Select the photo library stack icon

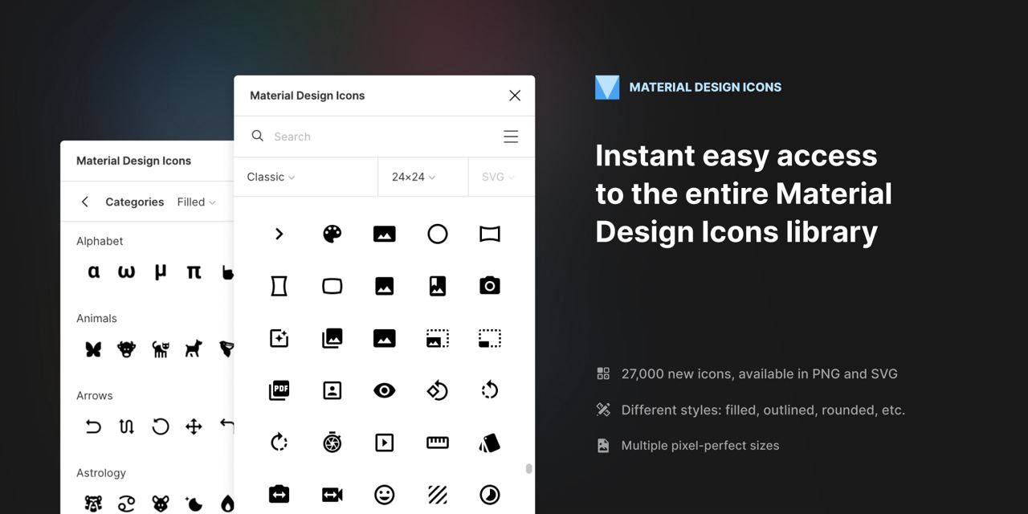pyautogui.click(x=332, y=338)
